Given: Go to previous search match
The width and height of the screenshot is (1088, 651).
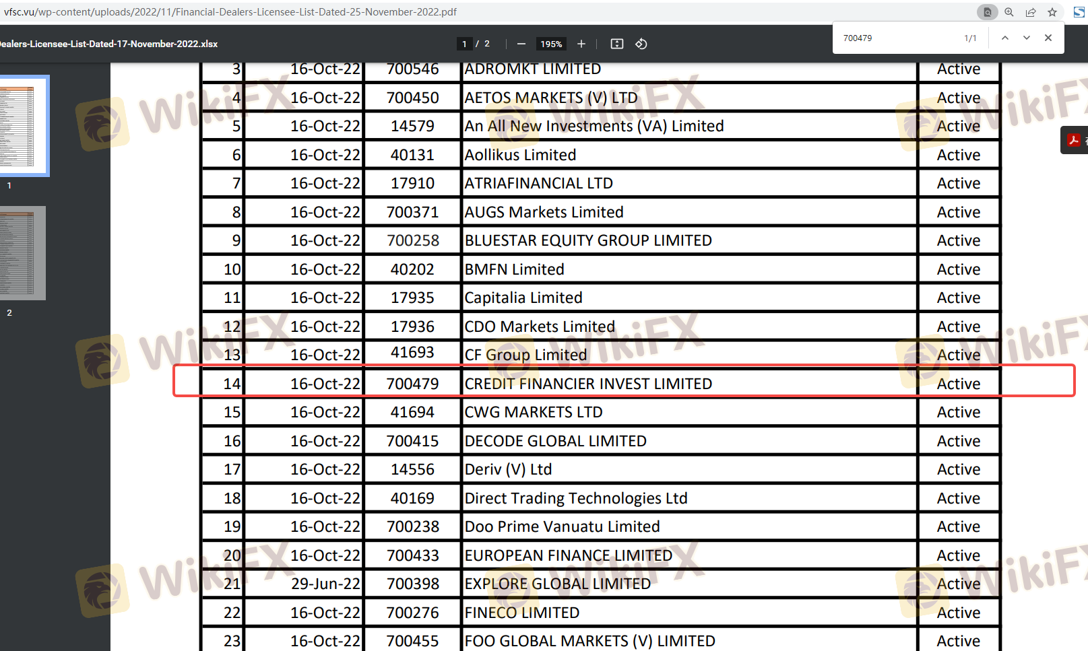Looking at the screenshot, I should pyautogui.click(x=1004, y=38).
